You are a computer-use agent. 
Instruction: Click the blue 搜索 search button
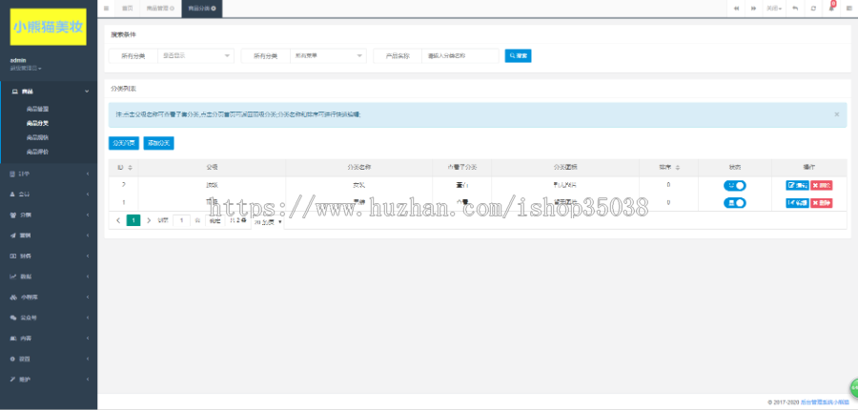518,56
